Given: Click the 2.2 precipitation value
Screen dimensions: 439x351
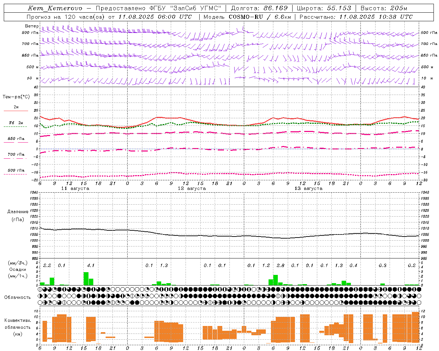Looking at the screenshot, I should click(47, 265).
